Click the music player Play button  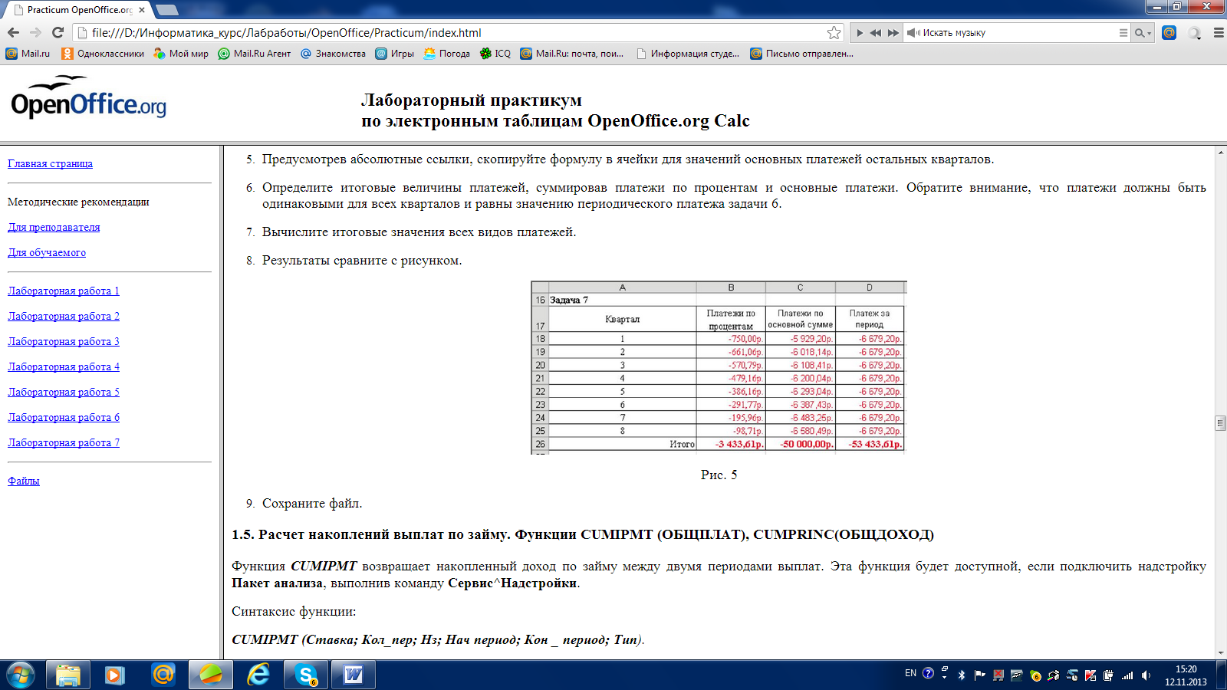pos(860,33)
